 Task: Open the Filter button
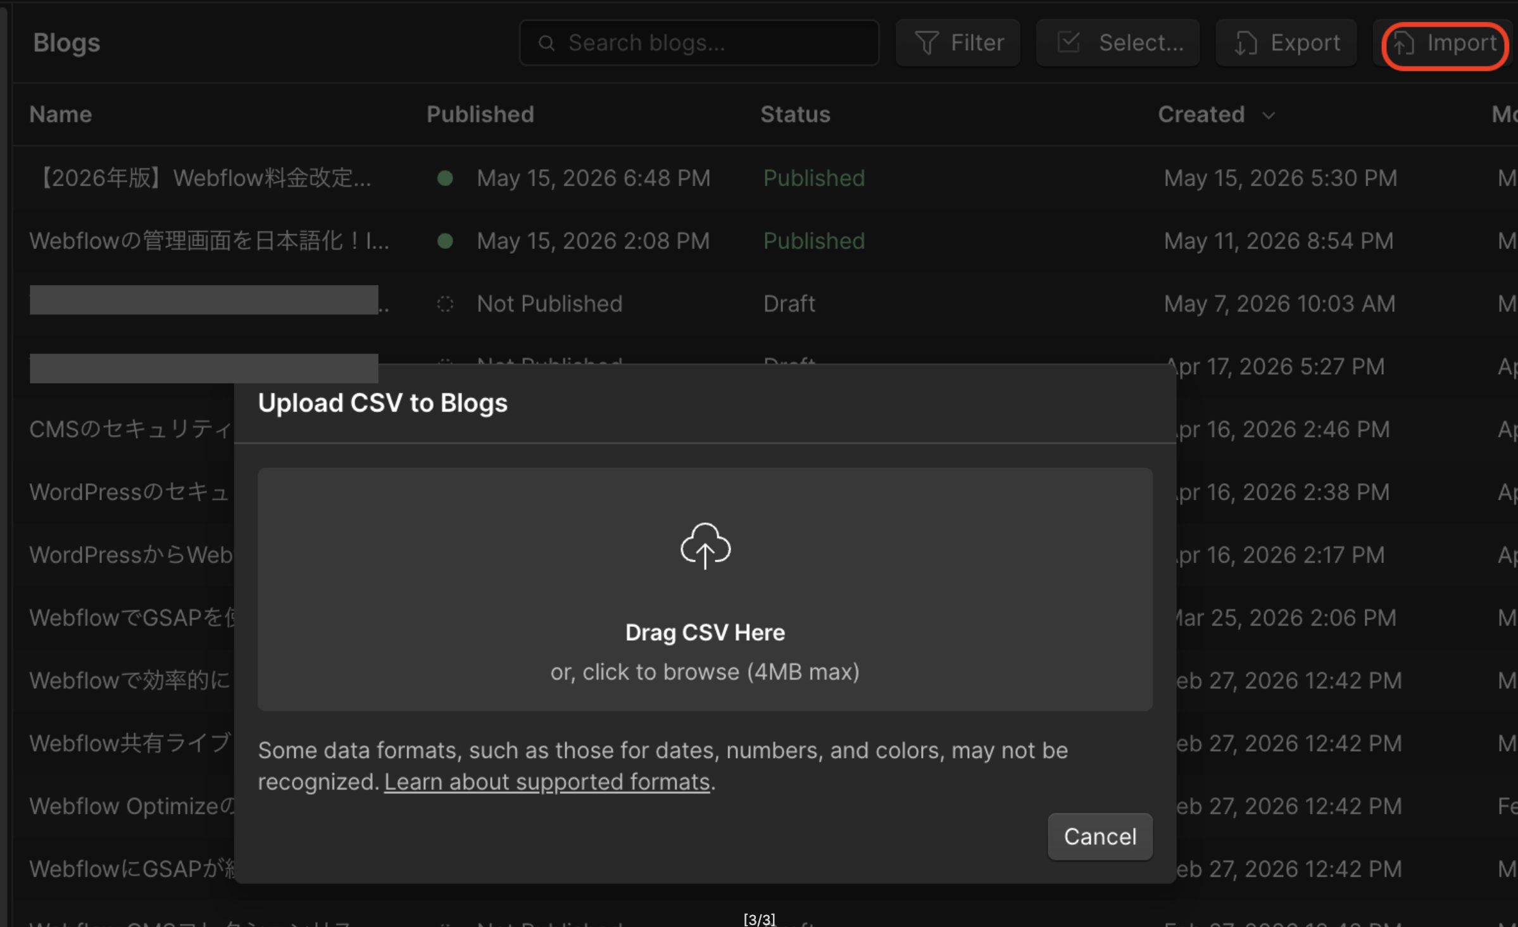[x=958, y=43]
